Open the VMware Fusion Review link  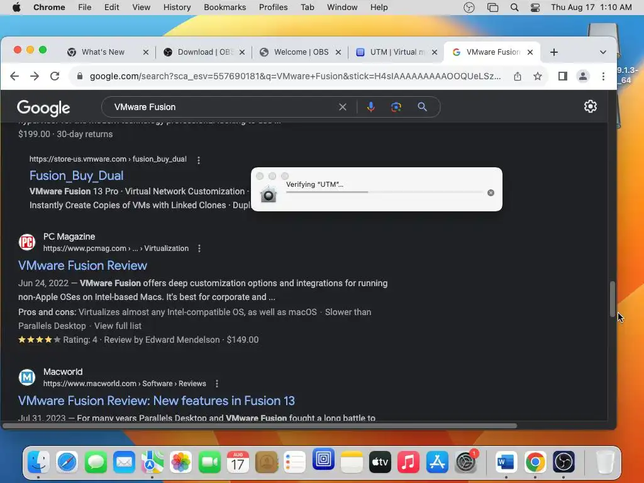click(x=82, y=266)
